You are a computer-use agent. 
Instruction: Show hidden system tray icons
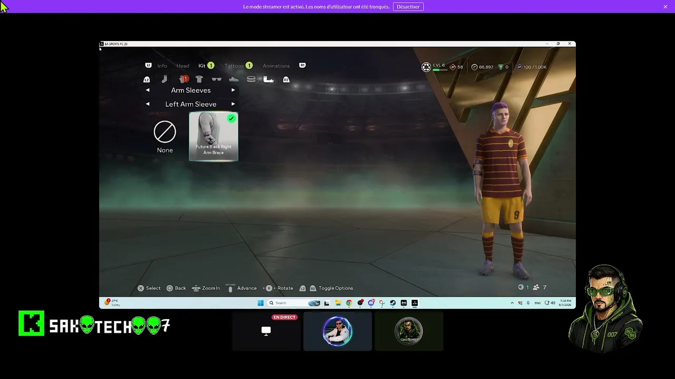(512, 303)
